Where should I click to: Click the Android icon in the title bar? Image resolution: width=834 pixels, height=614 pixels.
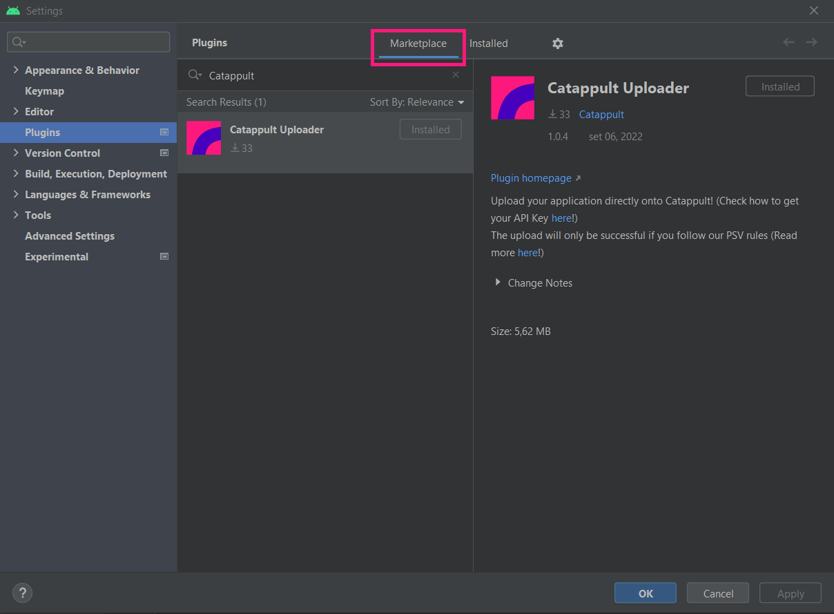[12, 11]
